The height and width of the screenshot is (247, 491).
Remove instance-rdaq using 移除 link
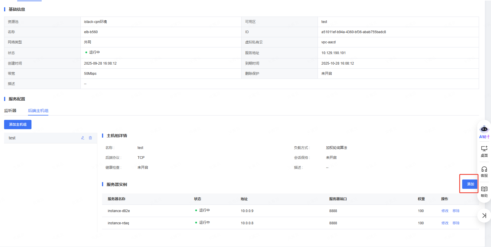click(x=456, y=223)
